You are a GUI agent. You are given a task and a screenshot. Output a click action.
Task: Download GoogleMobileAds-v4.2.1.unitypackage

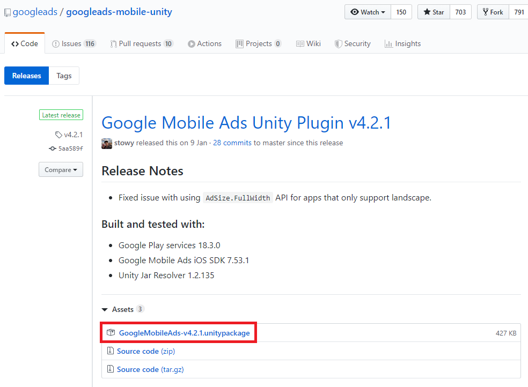coord(185,333)
